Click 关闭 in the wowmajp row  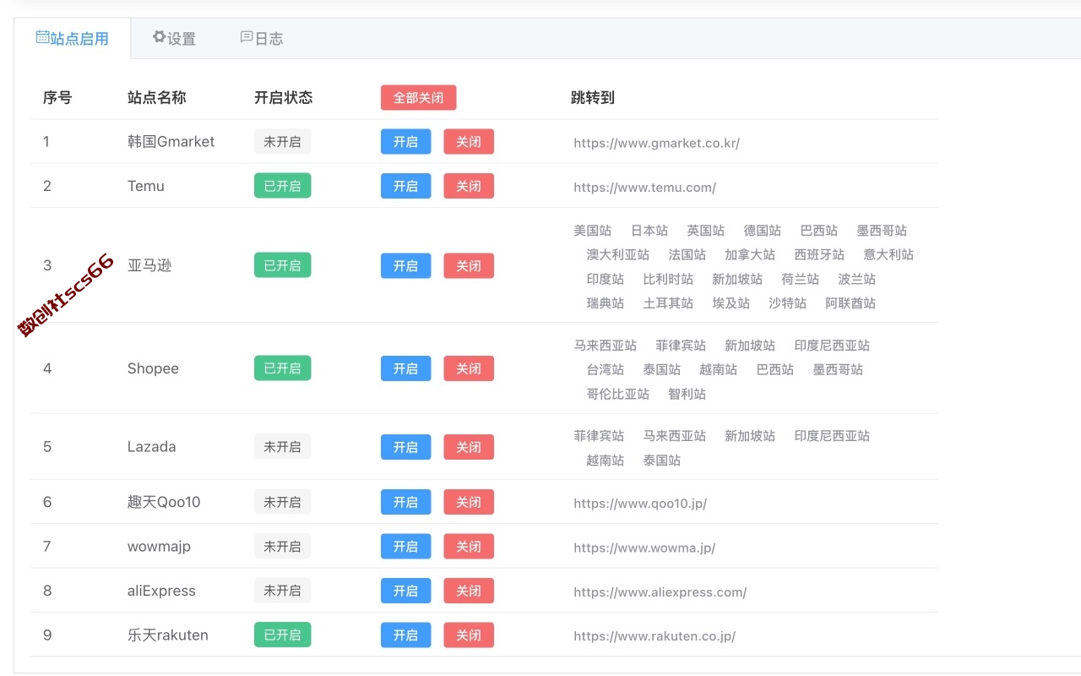coord(469,547)
